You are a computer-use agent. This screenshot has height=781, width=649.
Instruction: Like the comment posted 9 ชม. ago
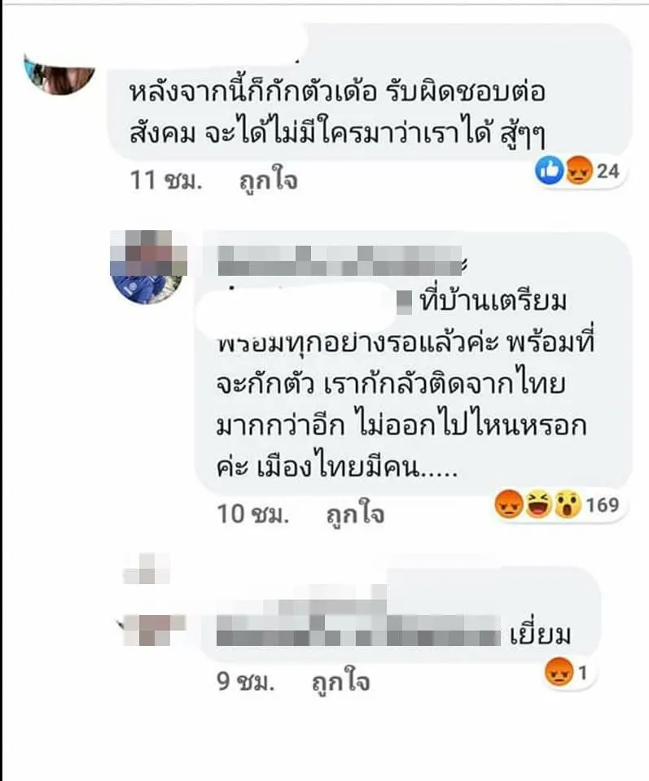pos(341,682)
